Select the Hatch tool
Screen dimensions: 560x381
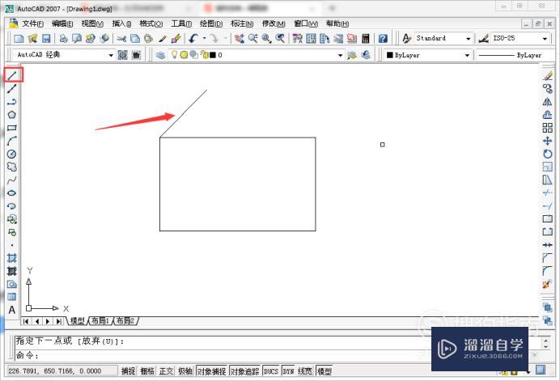12,258
